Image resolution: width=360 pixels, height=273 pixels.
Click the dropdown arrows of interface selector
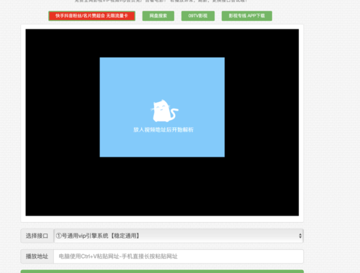pyautogui.click(x=300, y=236)
